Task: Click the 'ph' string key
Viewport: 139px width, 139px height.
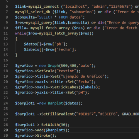Action: 59,44
